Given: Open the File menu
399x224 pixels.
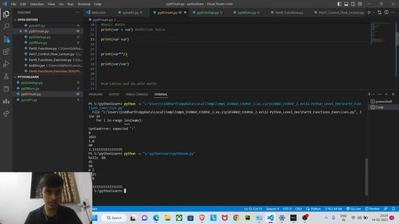Looking at the screenshot, I should coord(14,4).
